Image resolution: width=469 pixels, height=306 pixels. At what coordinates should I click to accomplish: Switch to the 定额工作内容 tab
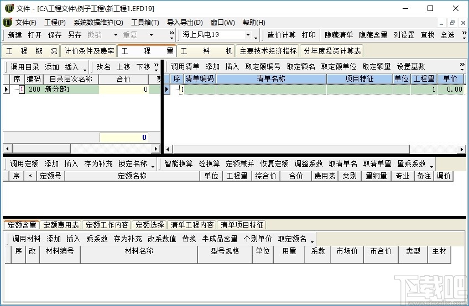(x=107, y=225)
